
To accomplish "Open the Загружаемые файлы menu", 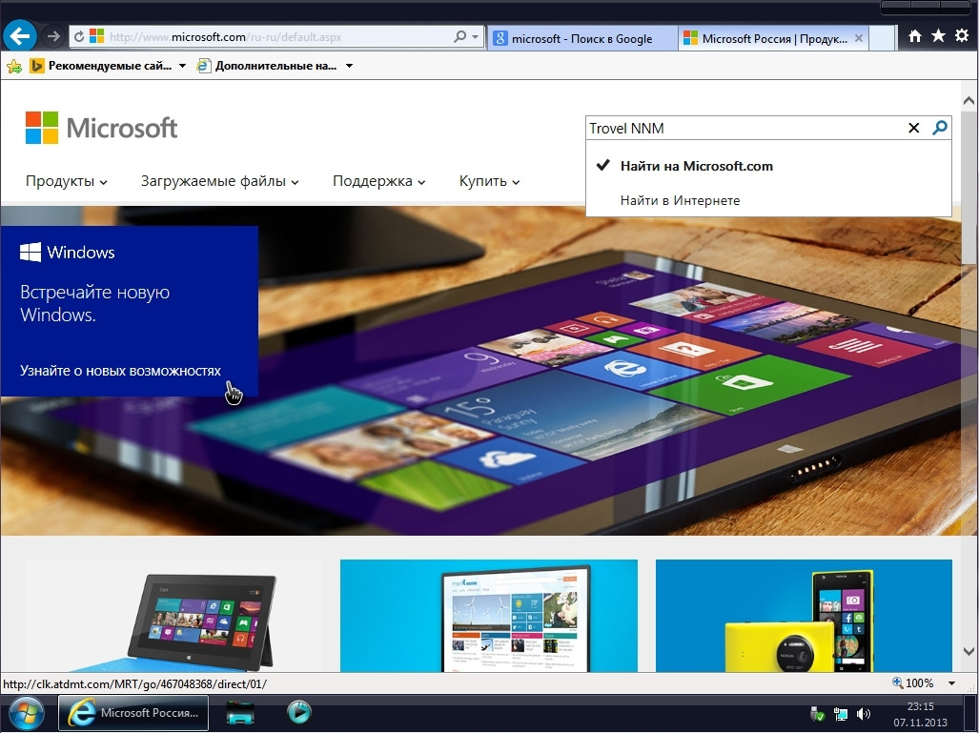I will coord(220,181).
